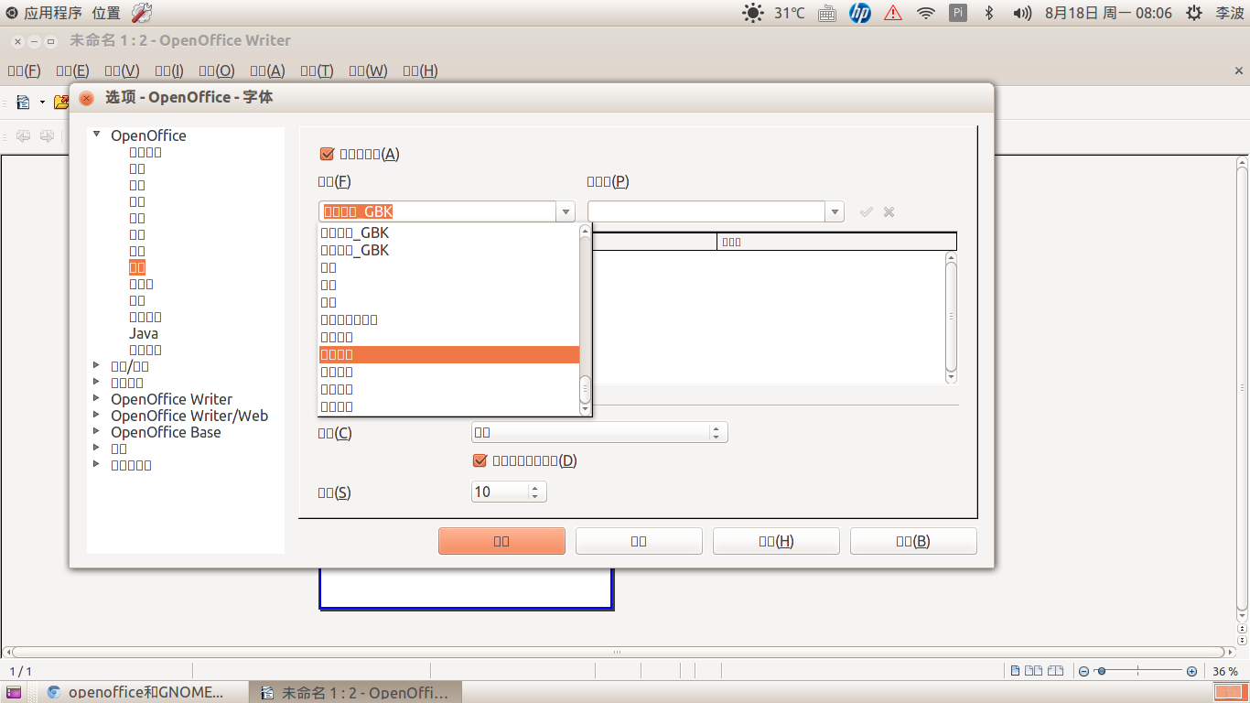Click the user name 李波 in the top panel
1250x703 pixels.
[x=1229, y=13]
